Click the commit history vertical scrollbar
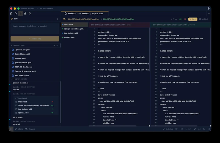 pyautogui.click(x=60, y=102)
